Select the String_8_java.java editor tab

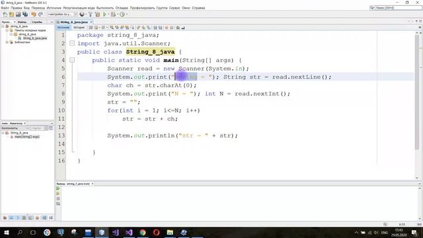[74, 22]
